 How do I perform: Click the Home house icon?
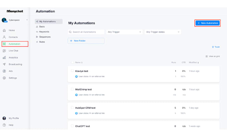[x=4, y=30]
